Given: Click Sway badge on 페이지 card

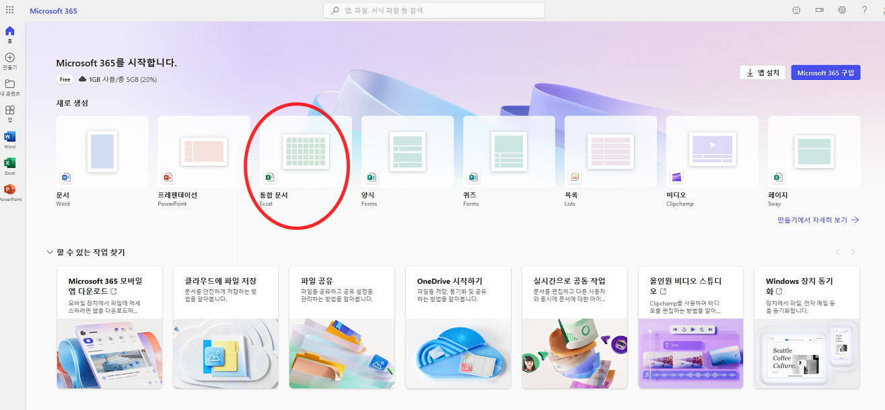Looking at the screenshot, I should (x=778, y=177).
